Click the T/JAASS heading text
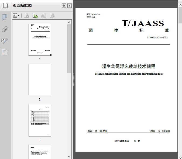The height and width of the screenshot is (159, 182). [143, 23]
